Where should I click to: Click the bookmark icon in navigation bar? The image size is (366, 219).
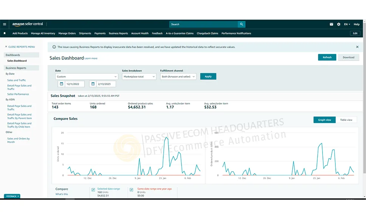[5, 33]
